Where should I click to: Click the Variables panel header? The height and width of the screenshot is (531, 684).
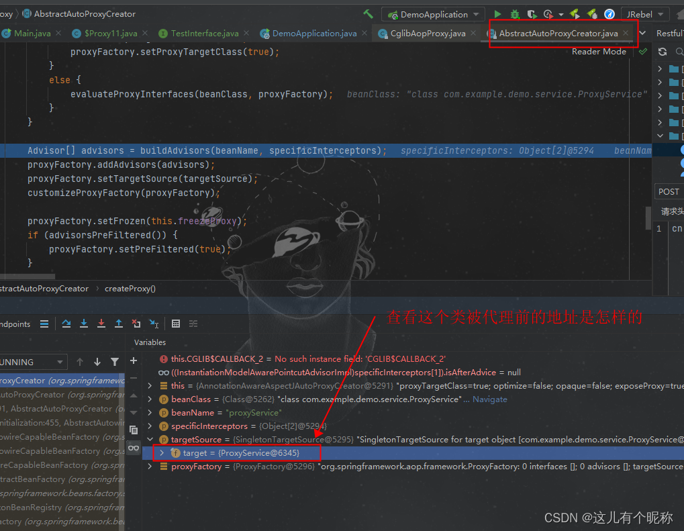click(x=150, y=342)
